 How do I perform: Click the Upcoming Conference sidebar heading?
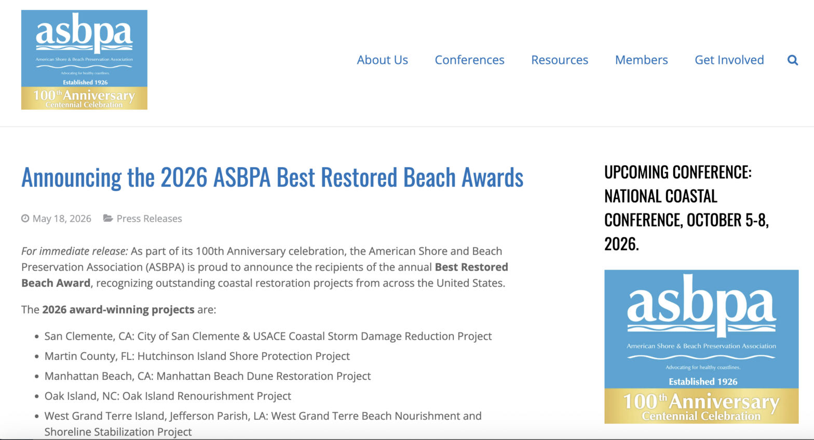click(686, 208)
